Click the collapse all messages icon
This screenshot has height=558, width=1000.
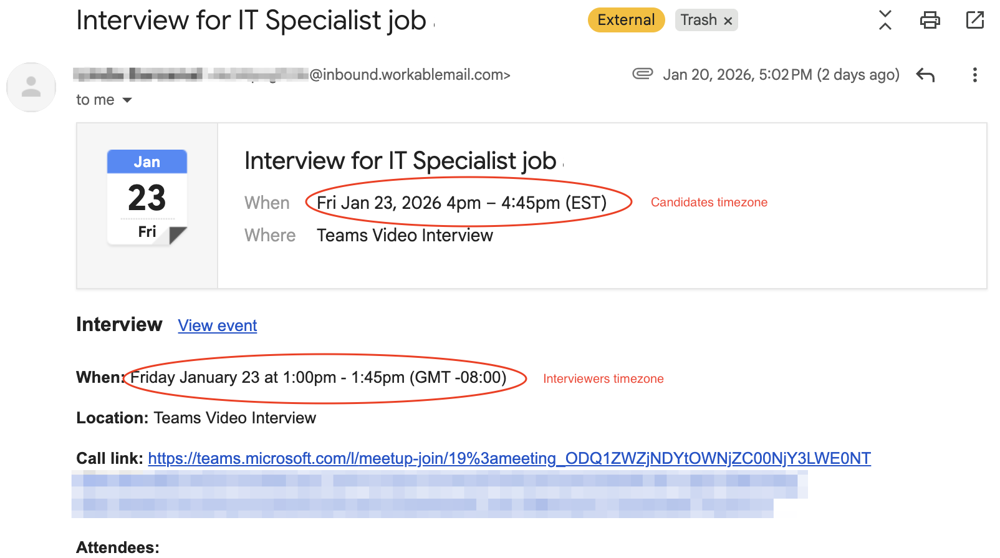click(x=885, y=20)
